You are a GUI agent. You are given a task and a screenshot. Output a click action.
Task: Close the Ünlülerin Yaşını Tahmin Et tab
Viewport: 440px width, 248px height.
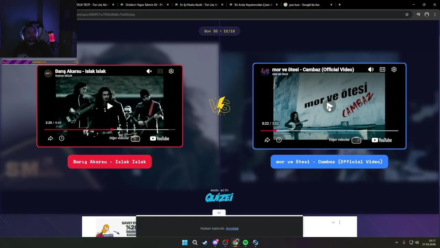tap(168, 5)
